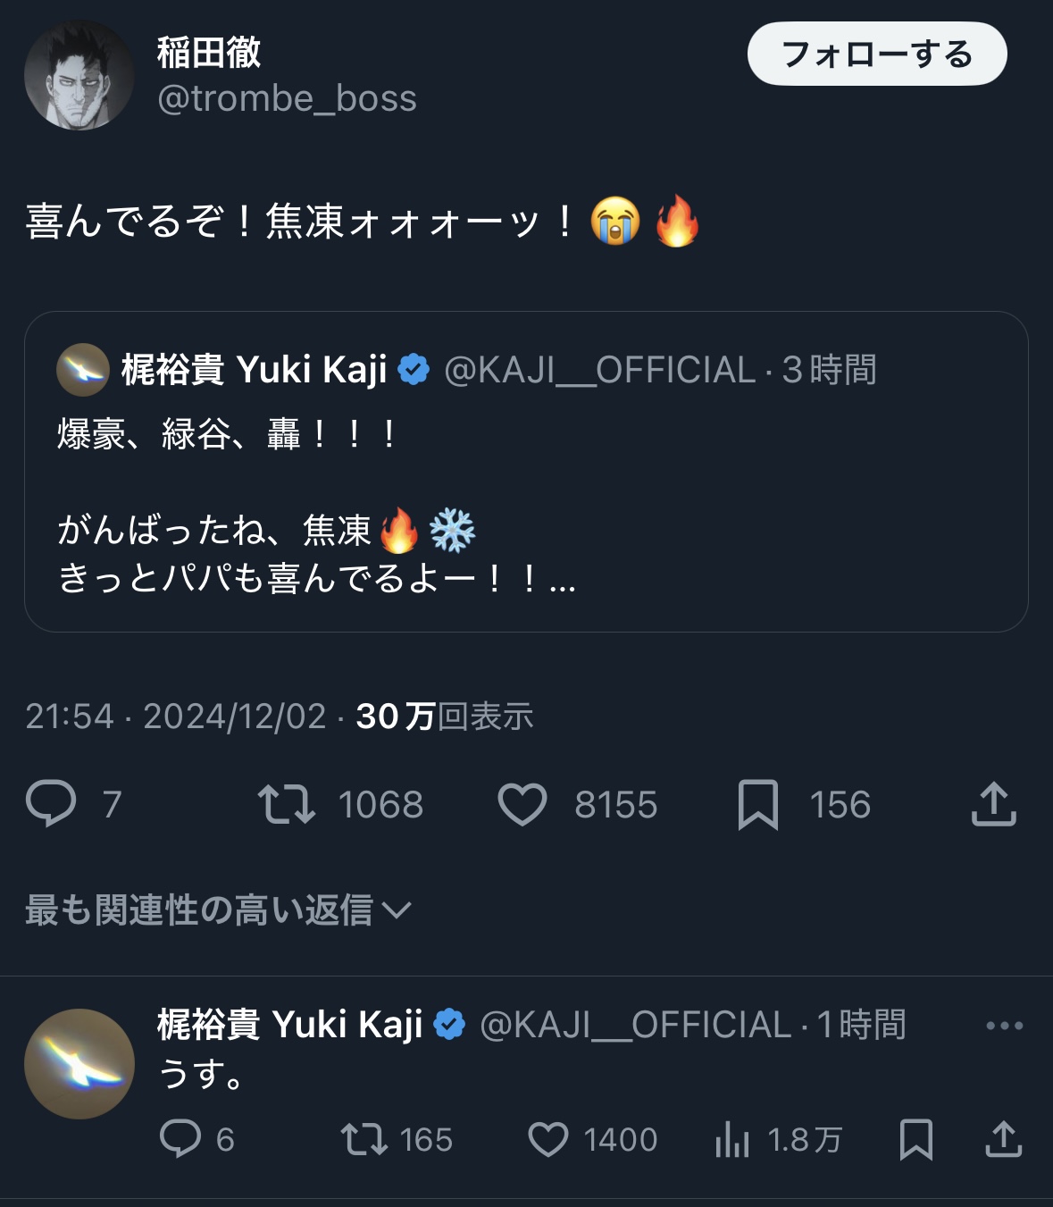Repost the main post with 1068 reposts
Viewport: 1053px width, 1207px height.
pos(287,804)
